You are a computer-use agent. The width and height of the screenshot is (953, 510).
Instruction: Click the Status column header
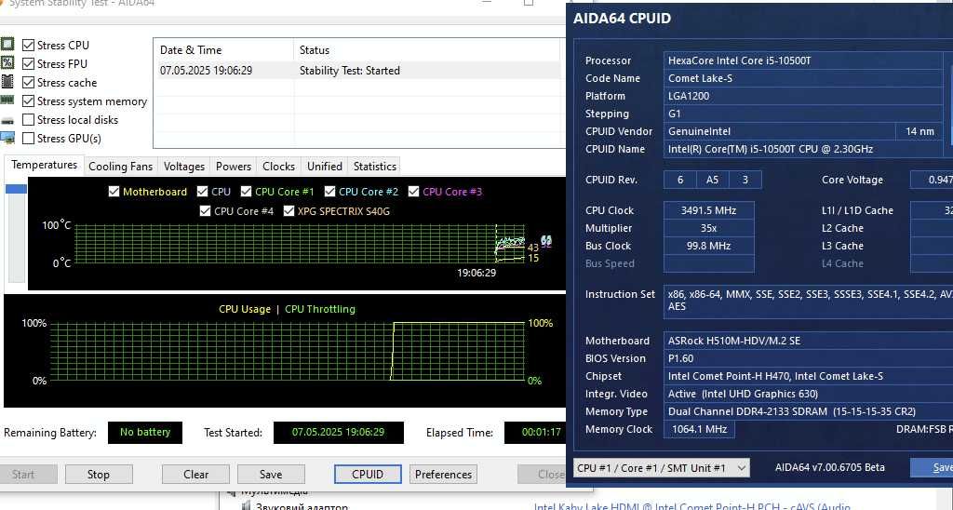pyautogui.click(x=426, y=50)
